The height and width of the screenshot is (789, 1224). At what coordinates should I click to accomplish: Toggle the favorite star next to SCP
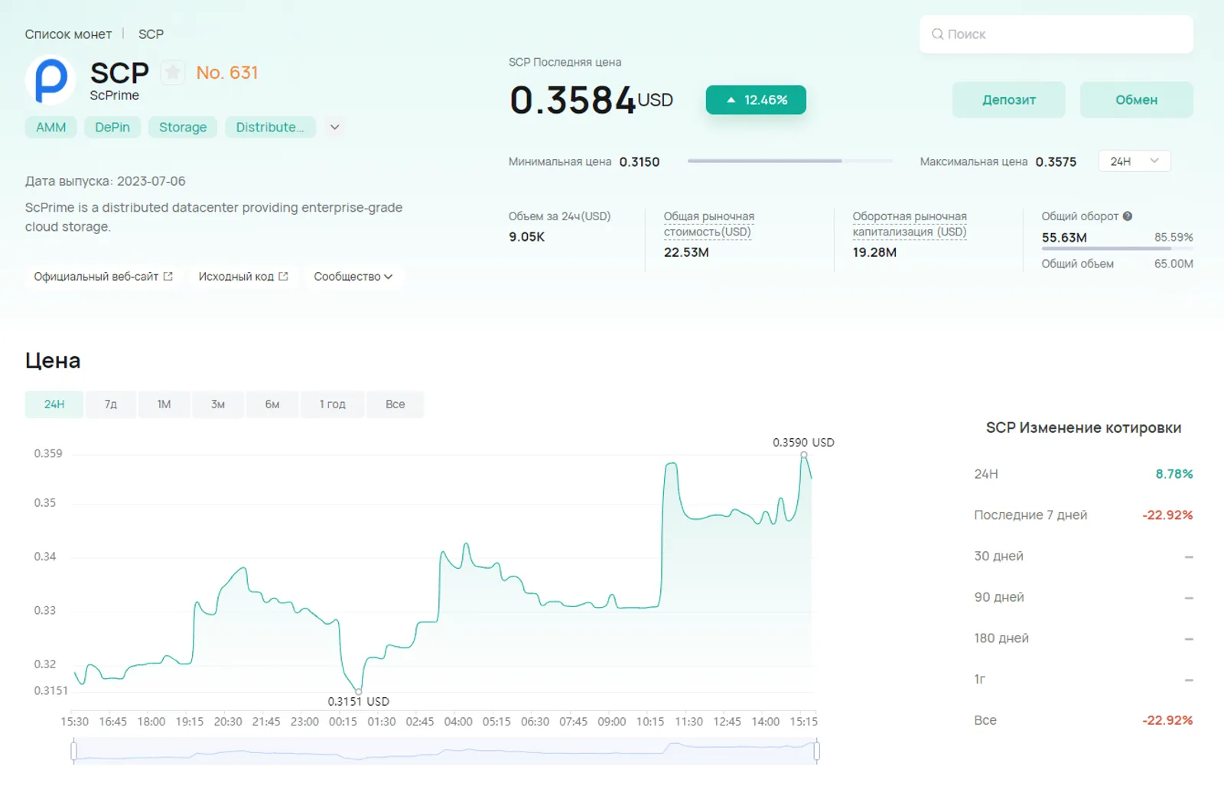(173, 73)
